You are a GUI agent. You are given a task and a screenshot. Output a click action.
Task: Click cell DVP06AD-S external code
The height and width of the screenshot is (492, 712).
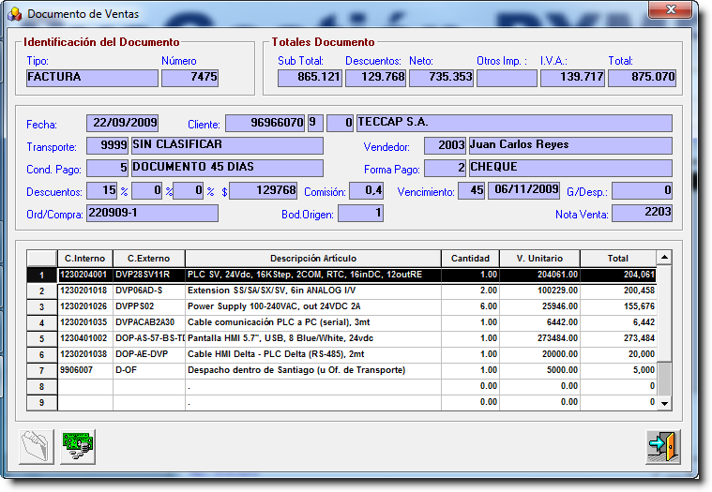point(149,291)
